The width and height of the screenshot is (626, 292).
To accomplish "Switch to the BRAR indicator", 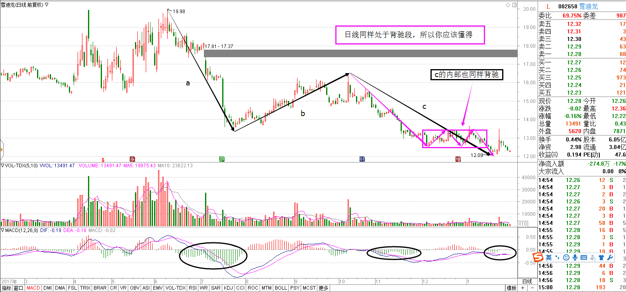I will tap(100, 288).
